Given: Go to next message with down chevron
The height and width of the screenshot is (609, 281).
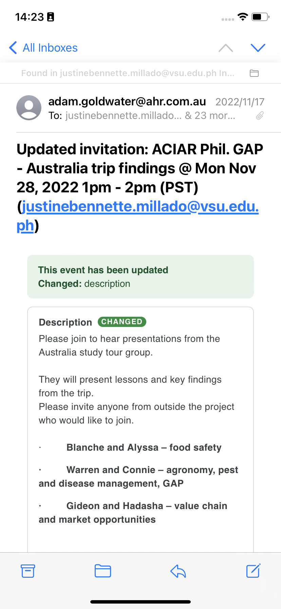Looking at the screenshot, I should (258, 48).
